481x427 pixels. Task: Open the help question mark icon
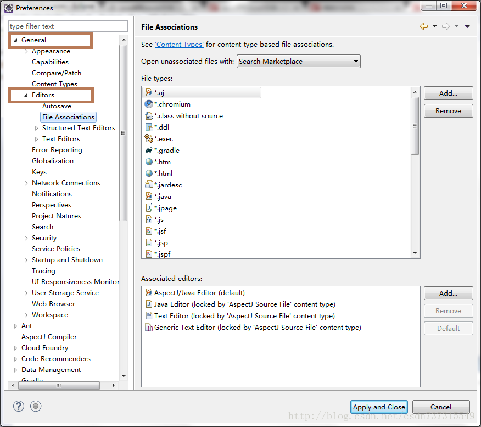pyautogui.click(x=19, y=406)
